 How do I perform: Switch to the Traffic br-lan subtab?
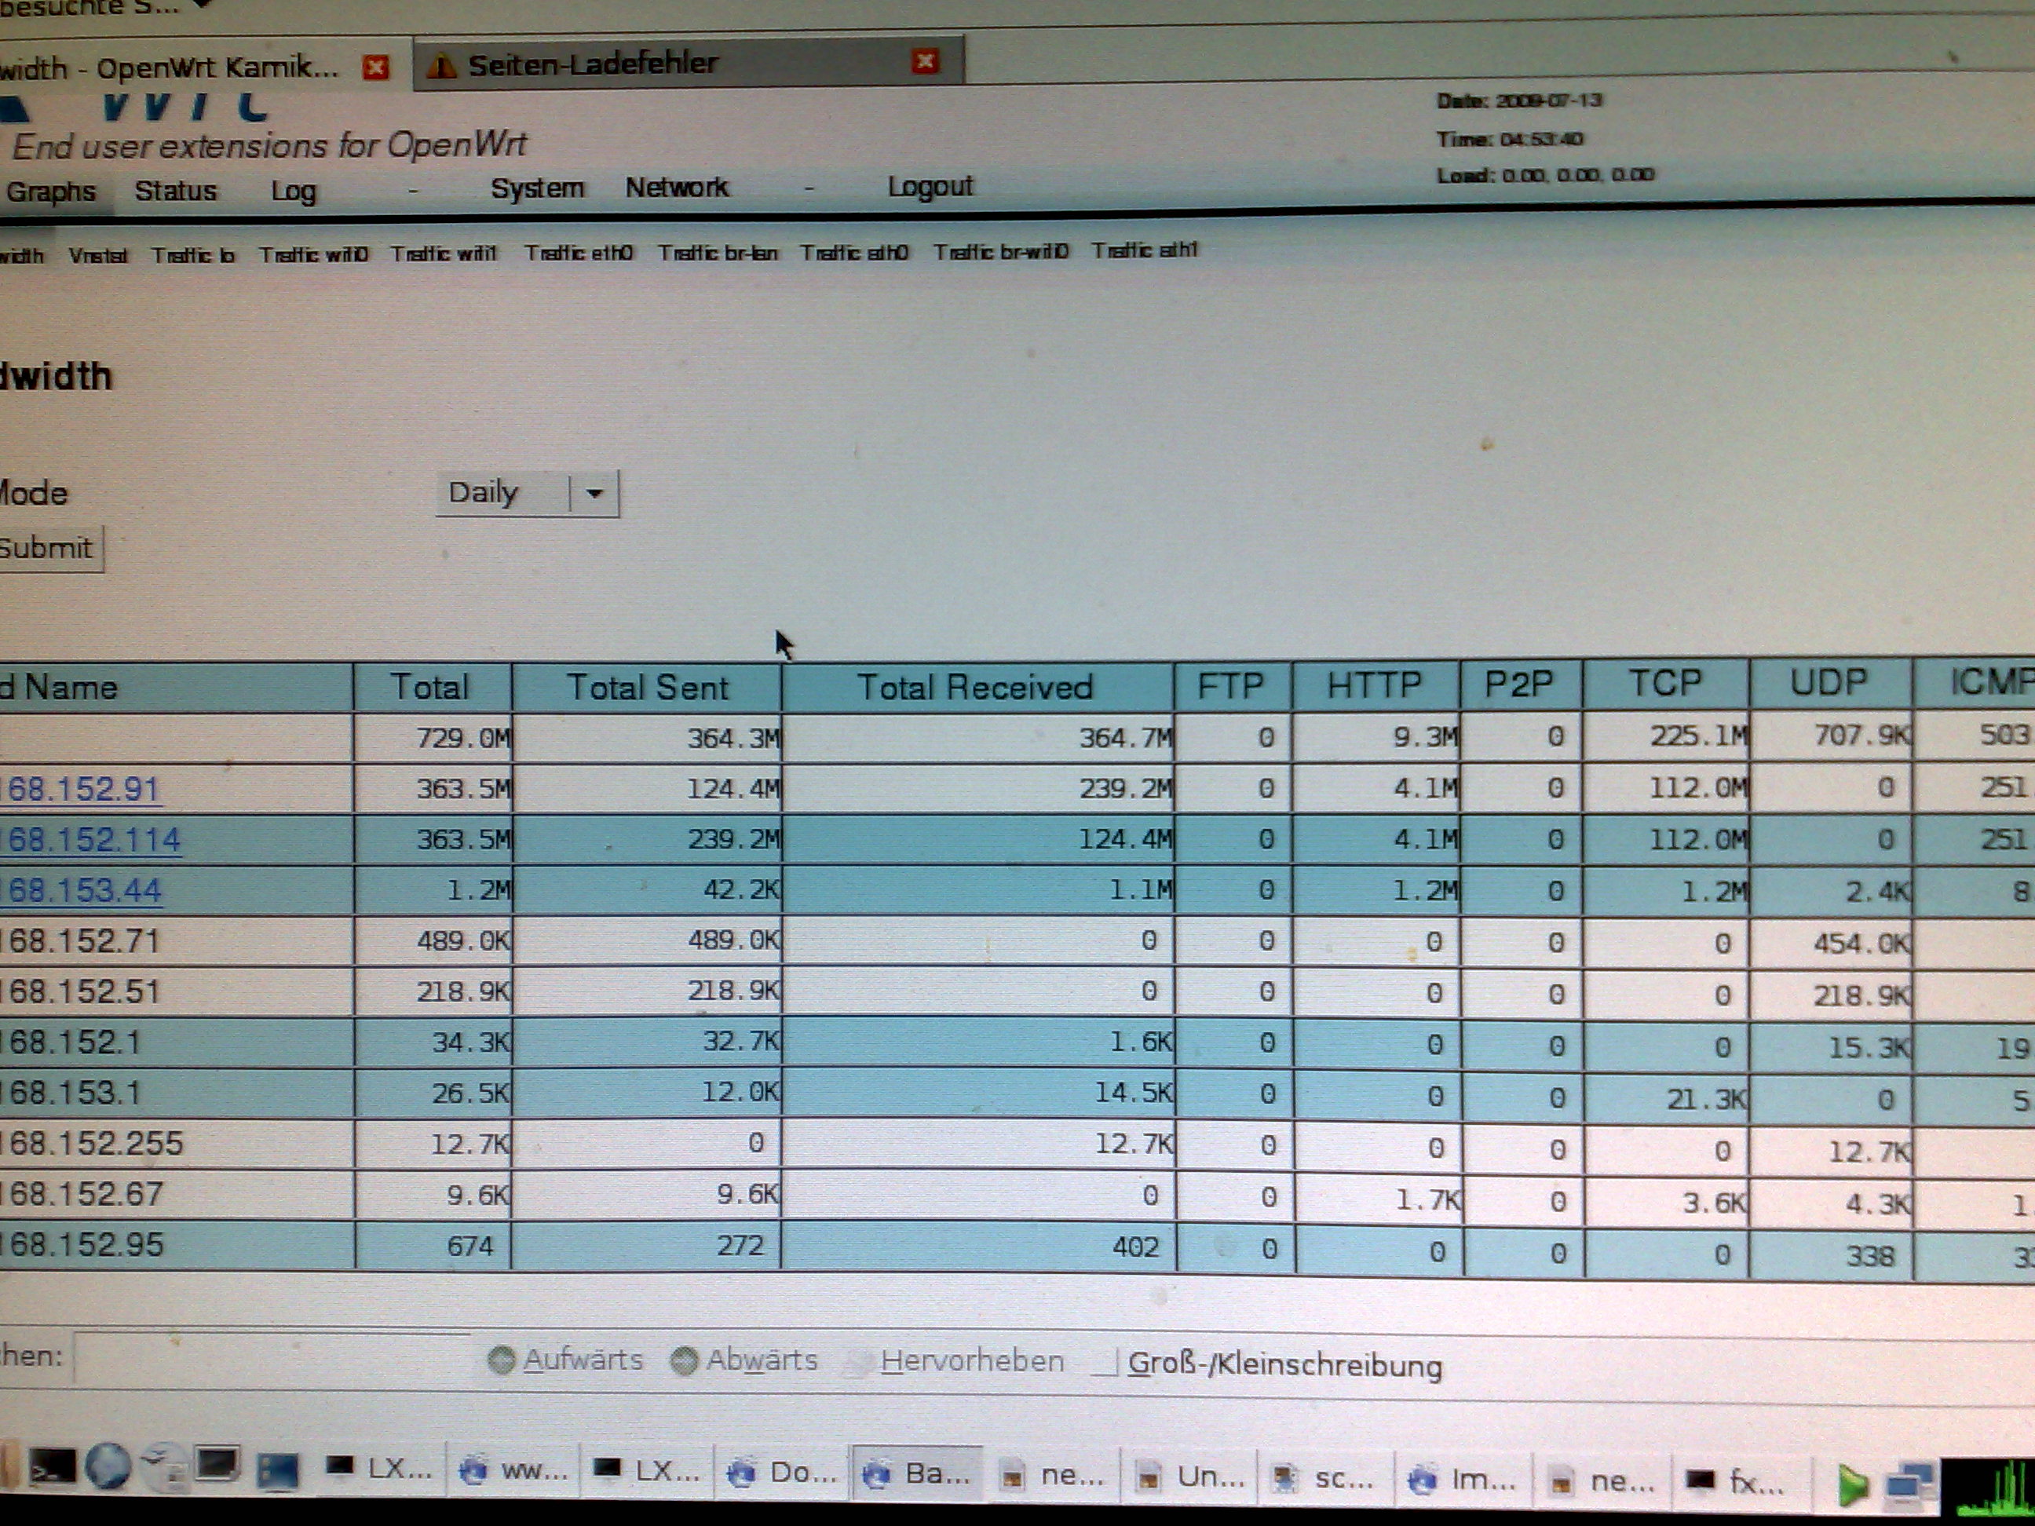click(717, 252)
